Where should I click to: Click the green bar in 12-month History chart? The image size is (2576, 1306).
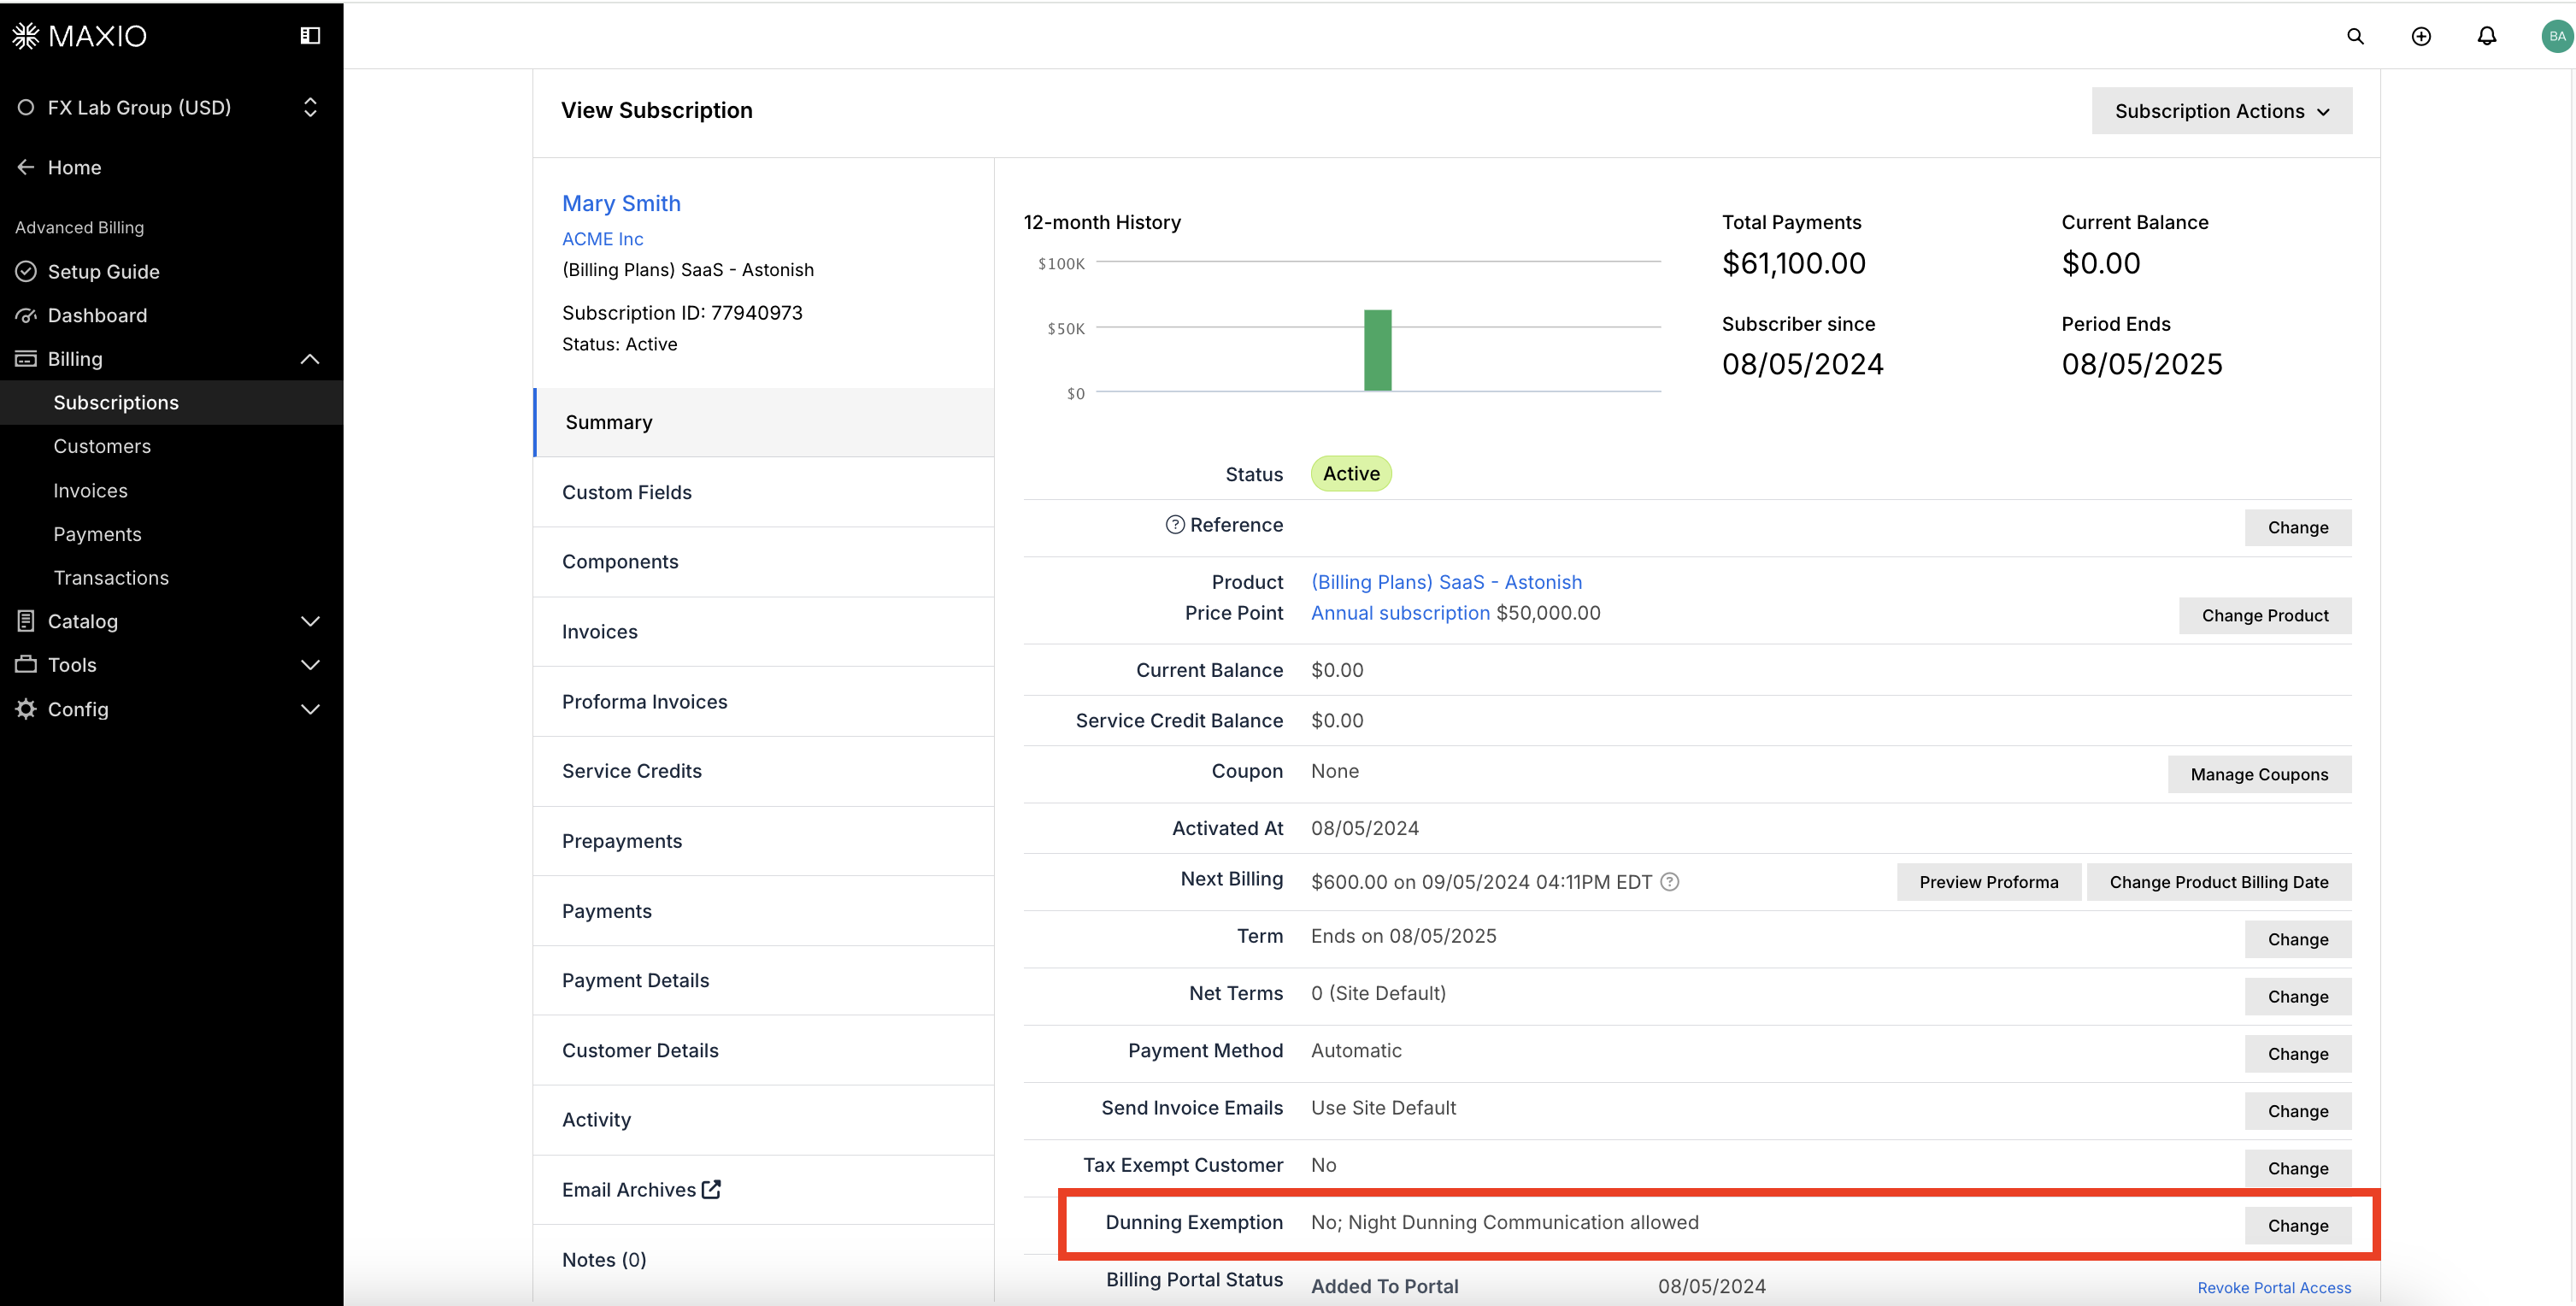coord(1377,350)
